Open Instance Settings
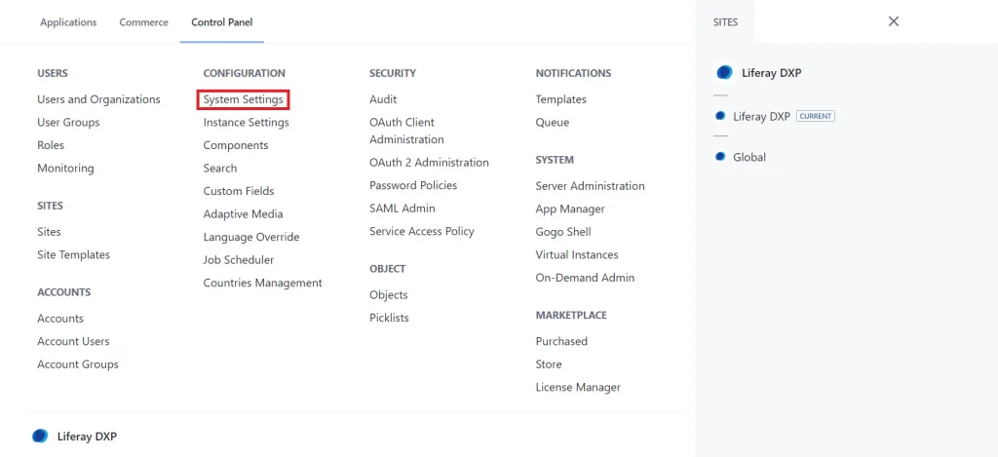Screen dimensions: 998x457 pyautogui.click(x=246, y=123)
